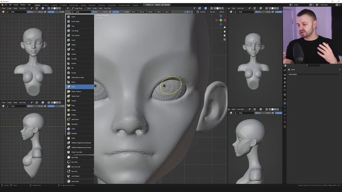
Task: Open the Remesh dropdown
Action: tap(213, 12)
